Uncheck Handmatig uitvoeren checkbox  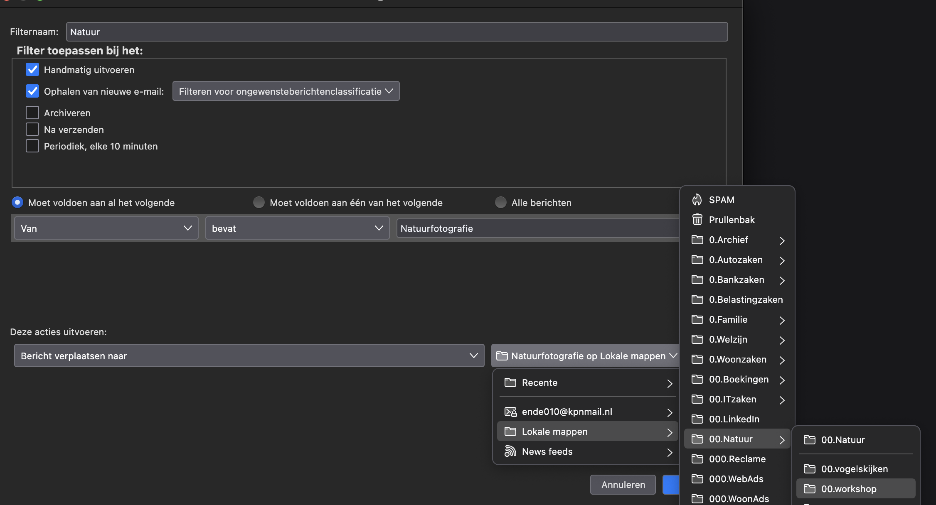coord(32,70)
